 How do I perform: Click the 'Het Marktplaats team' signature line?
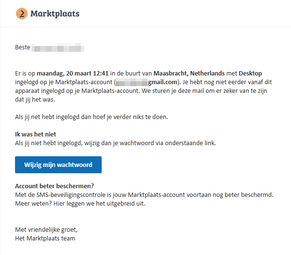[45, 238]
